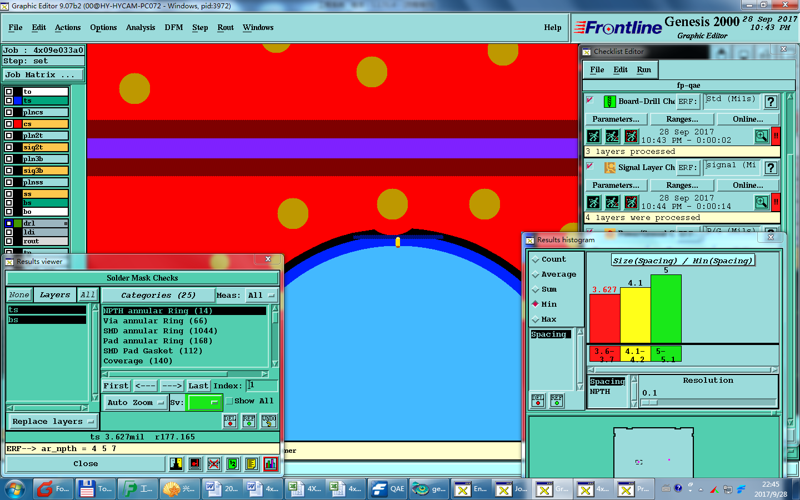800x500 pixels.
Task: Click second run icon for Board-Drill Checks
Action: point(613,136)
